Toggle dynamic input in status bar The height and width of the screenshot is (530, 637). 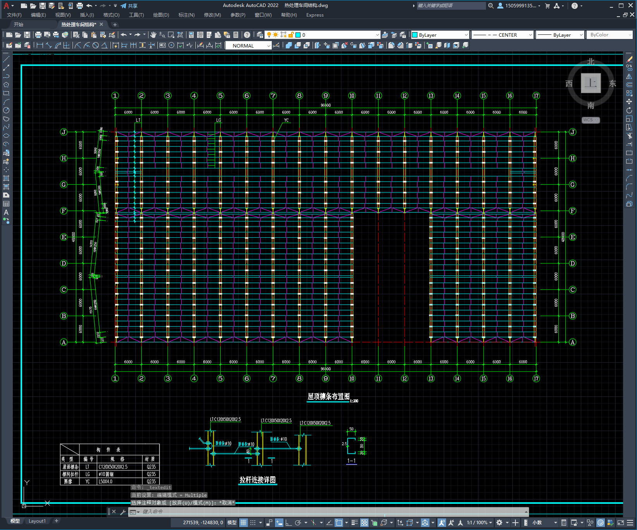(279, 523)
